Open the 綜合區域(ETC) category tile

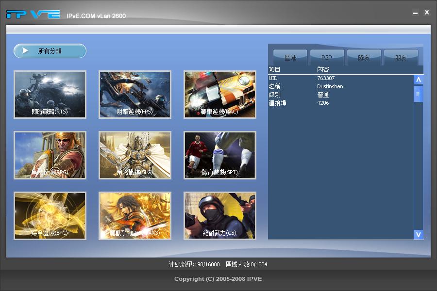click(x=50, y=215)
